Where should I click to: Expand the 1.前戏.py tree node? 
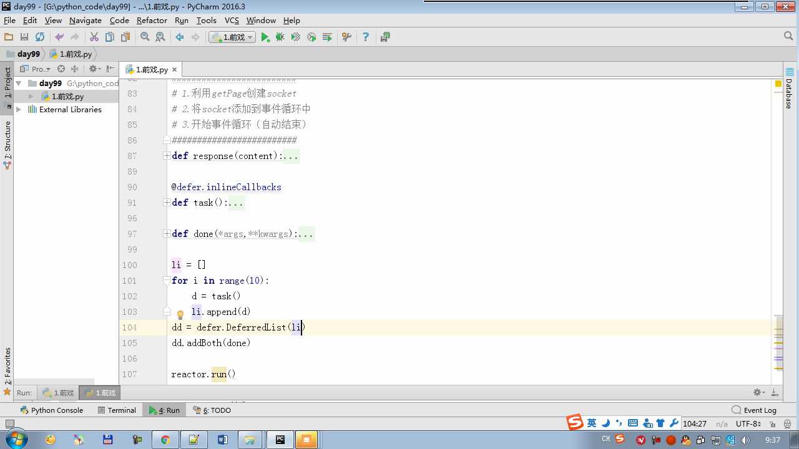tap(31, 97)
